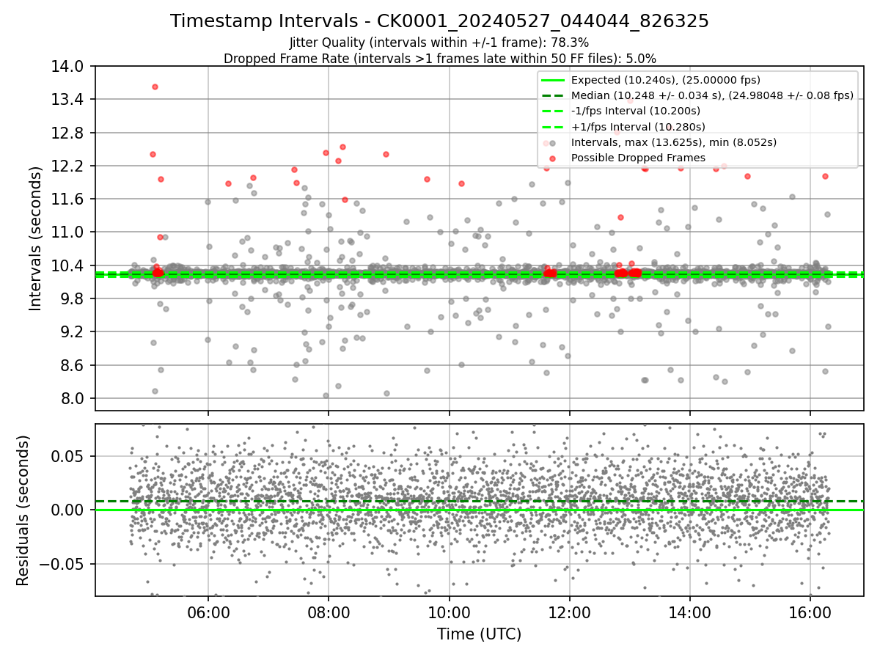Click legend entry Possible Dropped Frames
Screen dimensions: 880x660
638,158
